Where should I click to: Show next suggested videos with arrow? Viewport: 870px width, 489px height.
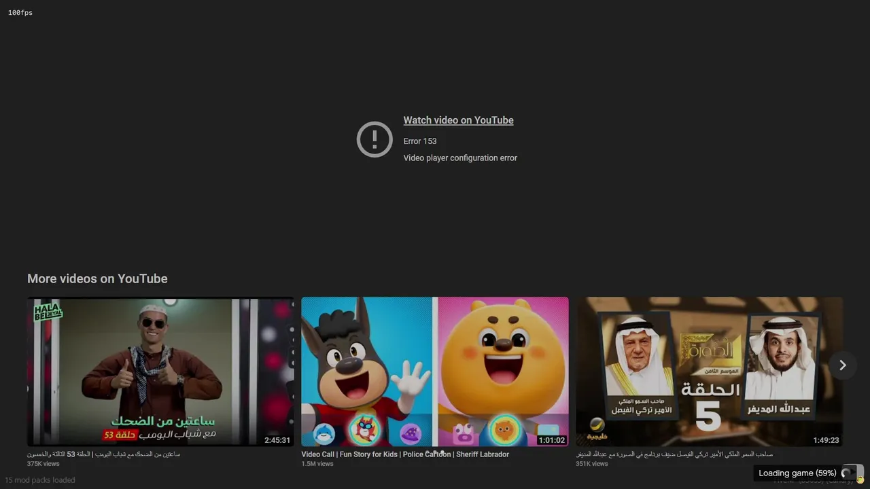(x=842, y=365)
